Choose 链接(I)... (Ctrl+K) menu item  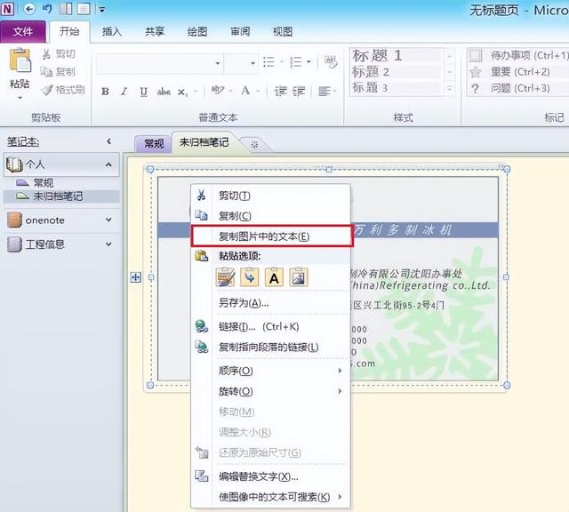(x=270, y=326)
